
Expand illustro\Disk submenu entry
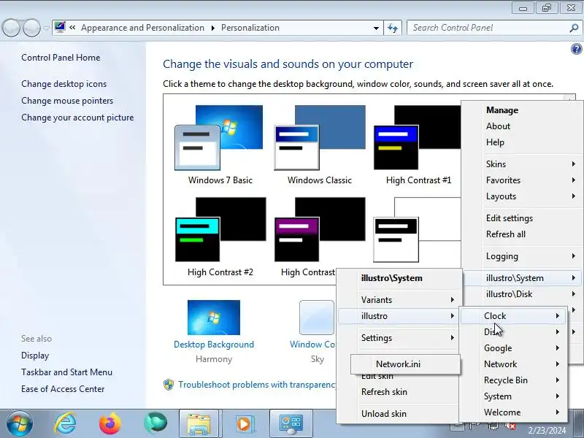(523, 294)
